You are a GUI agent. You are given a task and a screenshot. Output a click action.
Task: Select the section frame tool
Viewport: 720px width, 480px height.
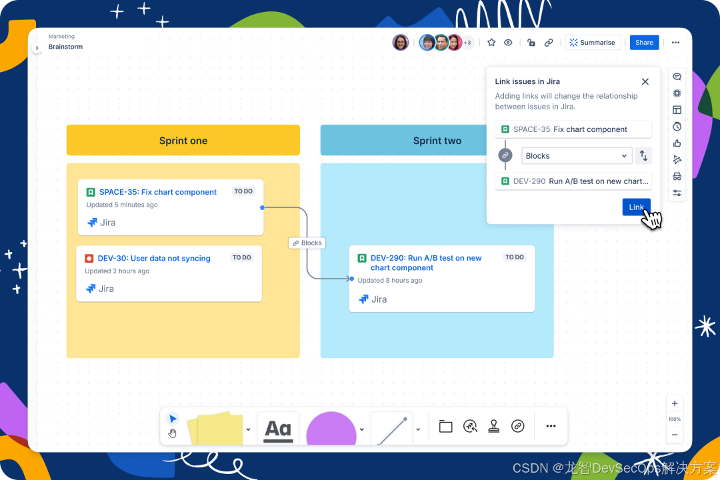pyautogui.click(x=445, y=426)
